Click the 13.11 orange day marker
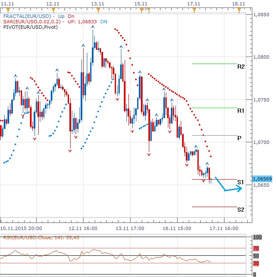The image size is (276, 277). pyautogui.click(x=98, y=10)
